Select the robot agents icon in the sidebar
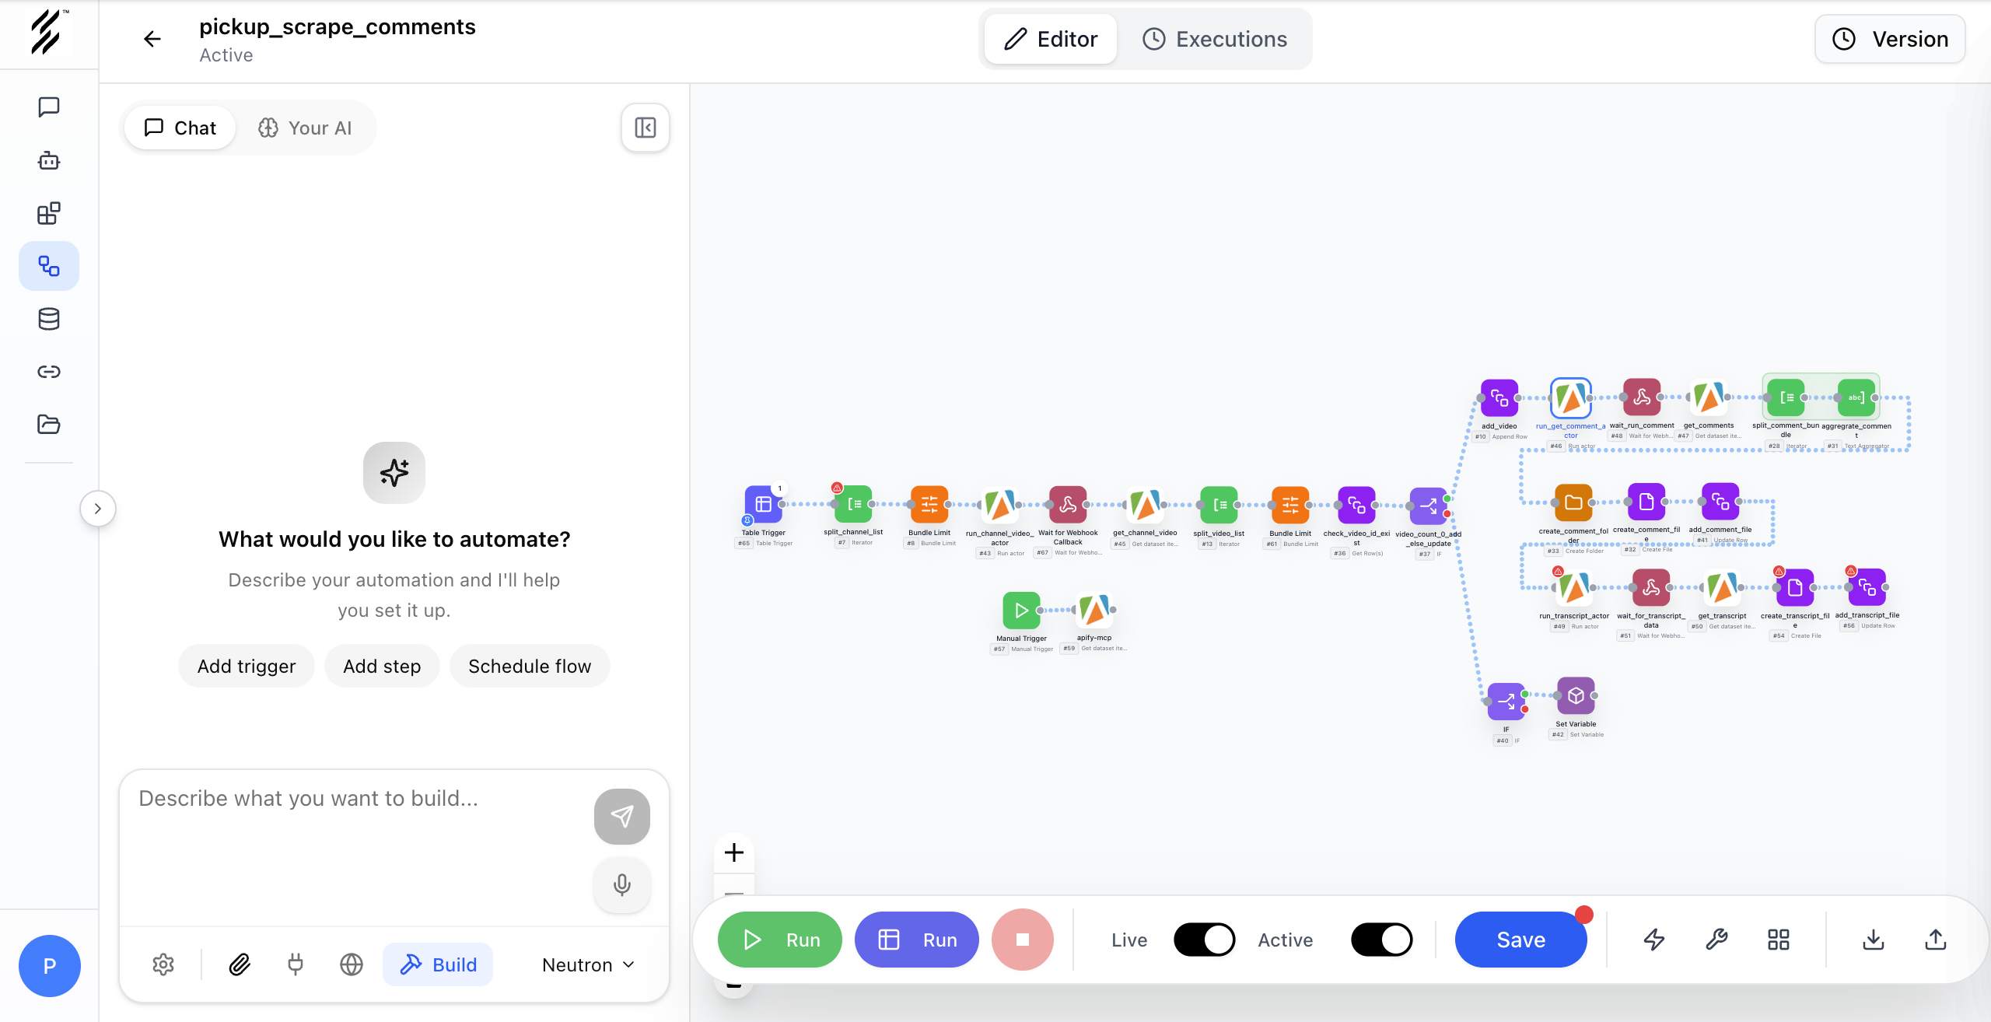Viewport: 1991px width, 1022px height. tap(49, 160)
